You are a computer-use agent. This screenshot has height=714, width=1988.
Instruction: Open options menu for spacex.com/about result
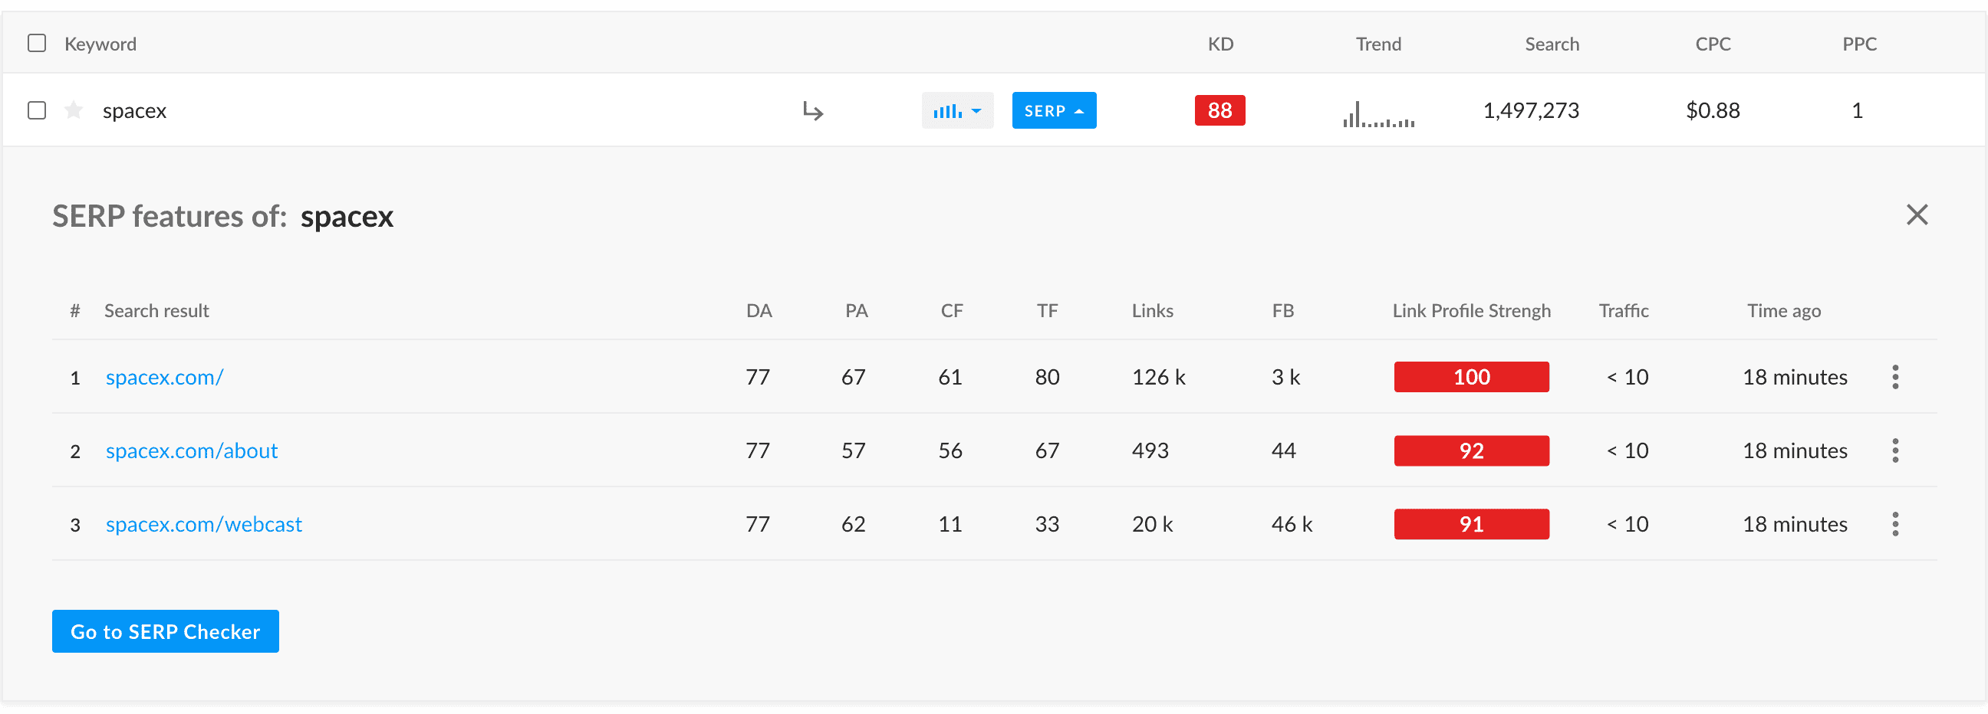pos(1895,450)
